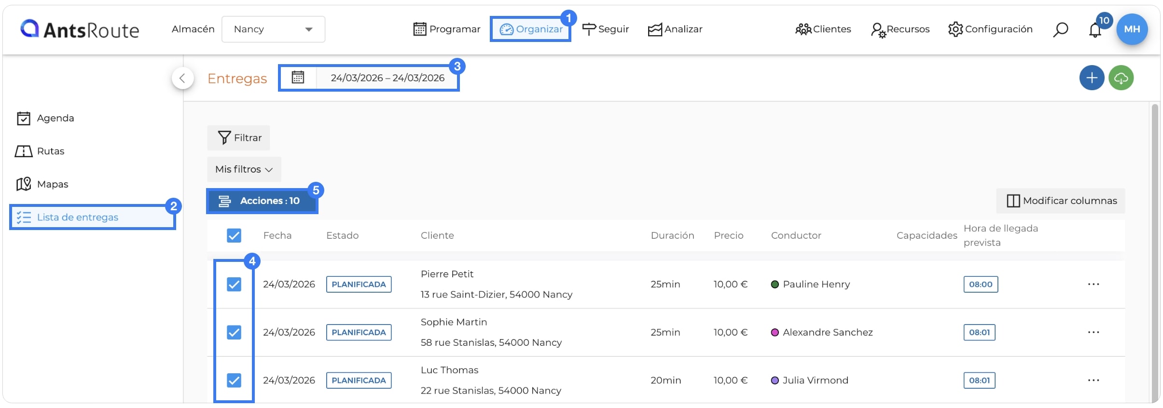Select Lista de entregas in sidebar
1163x408 pixels.
tap(92, 218)
